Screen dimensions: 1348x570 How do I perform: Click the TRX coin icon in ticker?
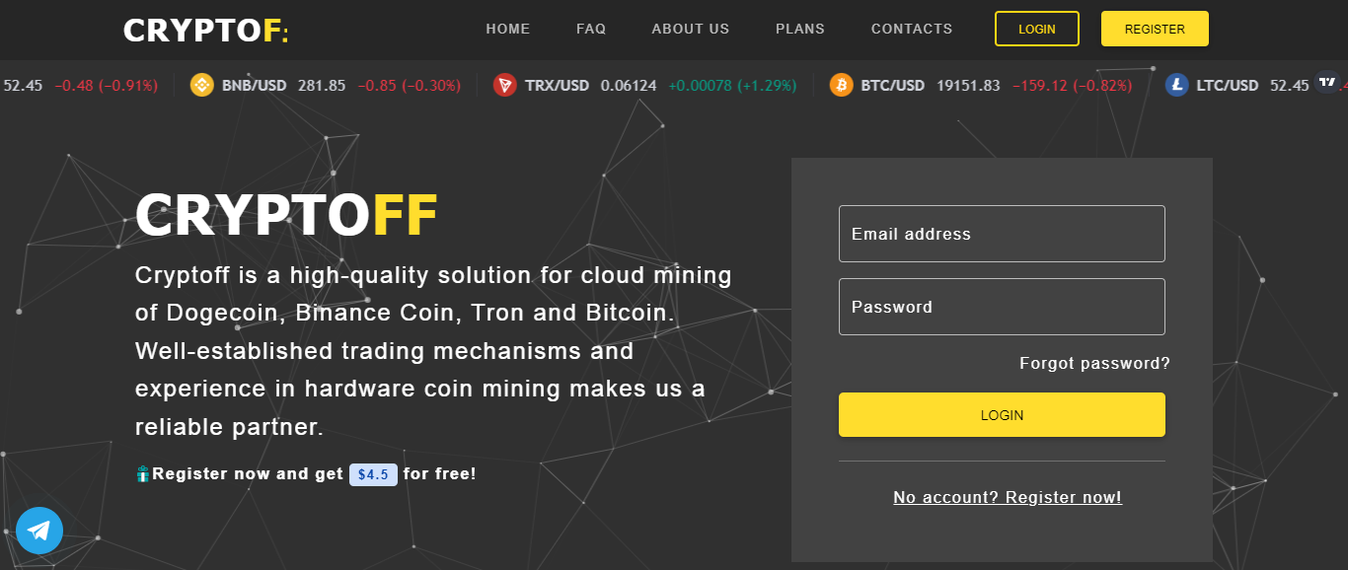coord(505,85)
